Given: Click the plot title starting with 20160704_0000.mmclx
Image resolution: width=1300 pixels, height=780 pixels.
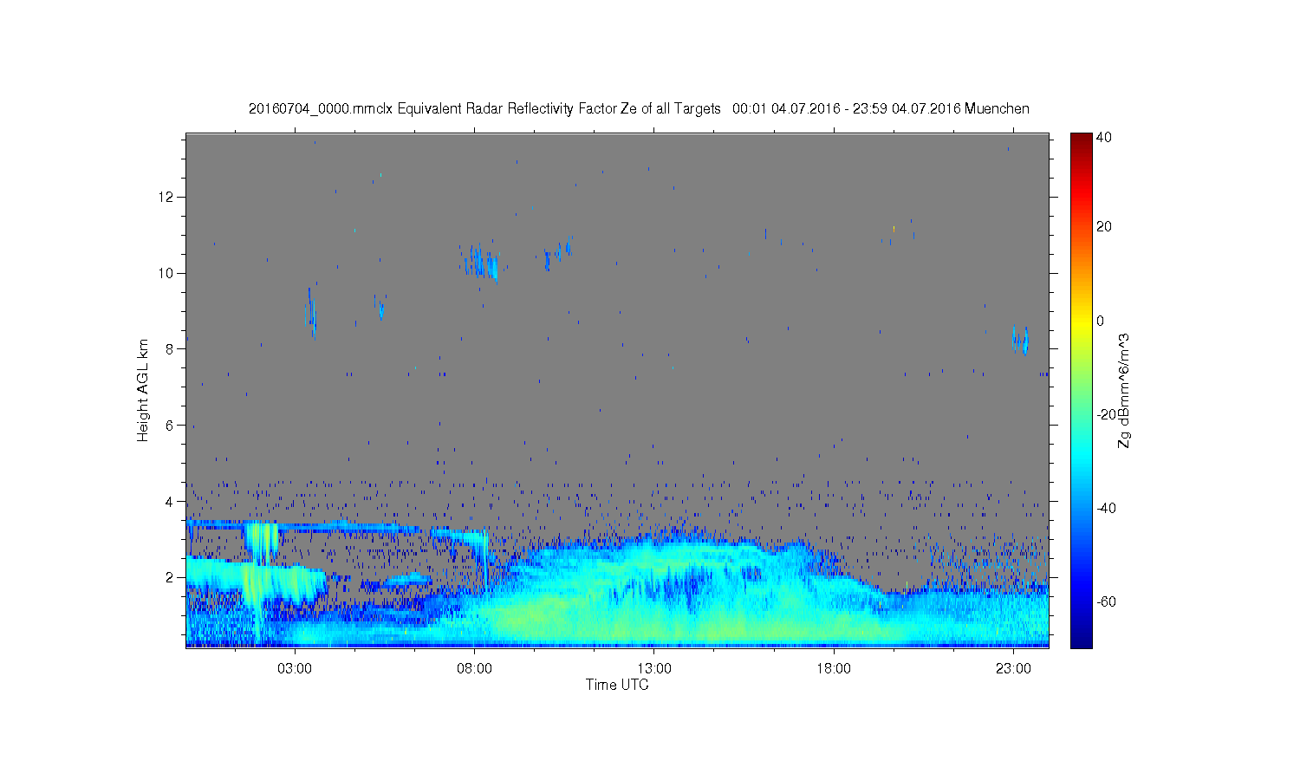Looking at the screenshot, I should point(639,108).
